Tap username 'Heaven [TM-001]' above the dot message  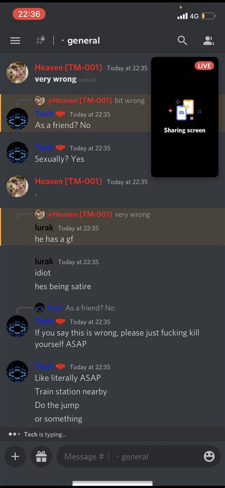(68, 181)
